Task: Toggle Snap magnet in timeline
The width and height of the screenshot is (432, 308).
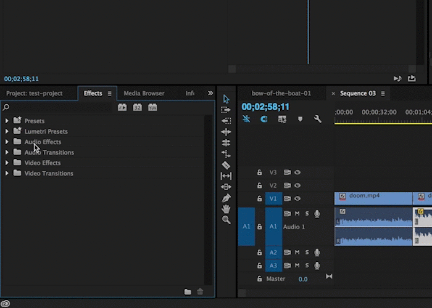Action: point(264,119)
